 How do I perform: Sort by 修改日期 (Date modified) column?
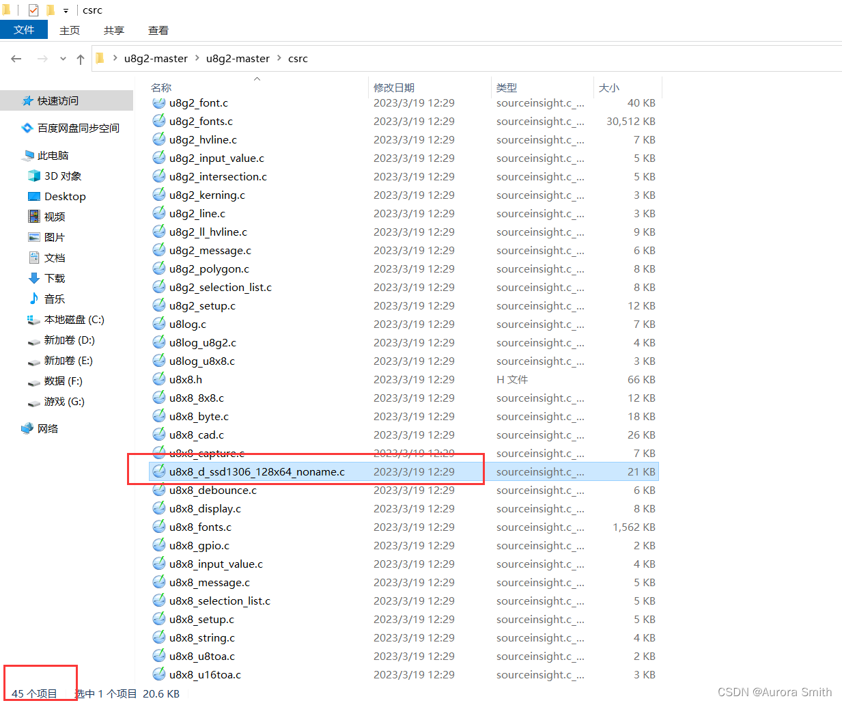pos(430,87)
